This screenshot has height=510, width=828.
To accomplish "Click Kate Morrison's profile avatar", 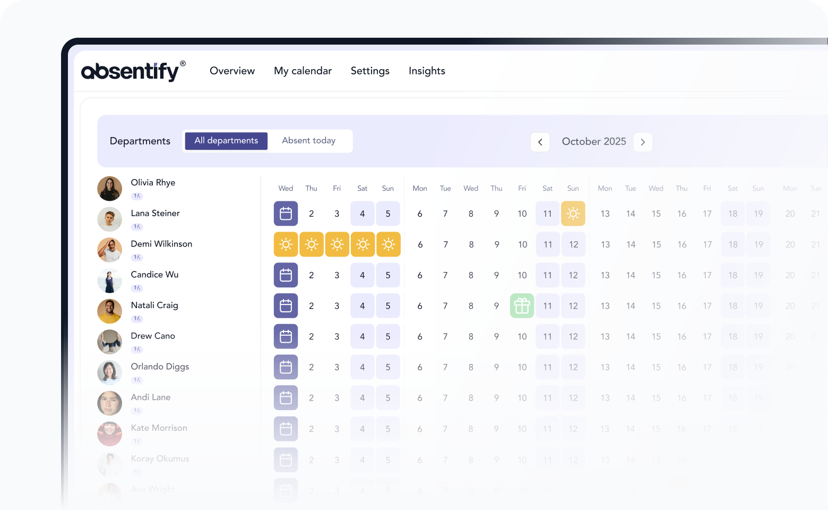I will point(109,434).
